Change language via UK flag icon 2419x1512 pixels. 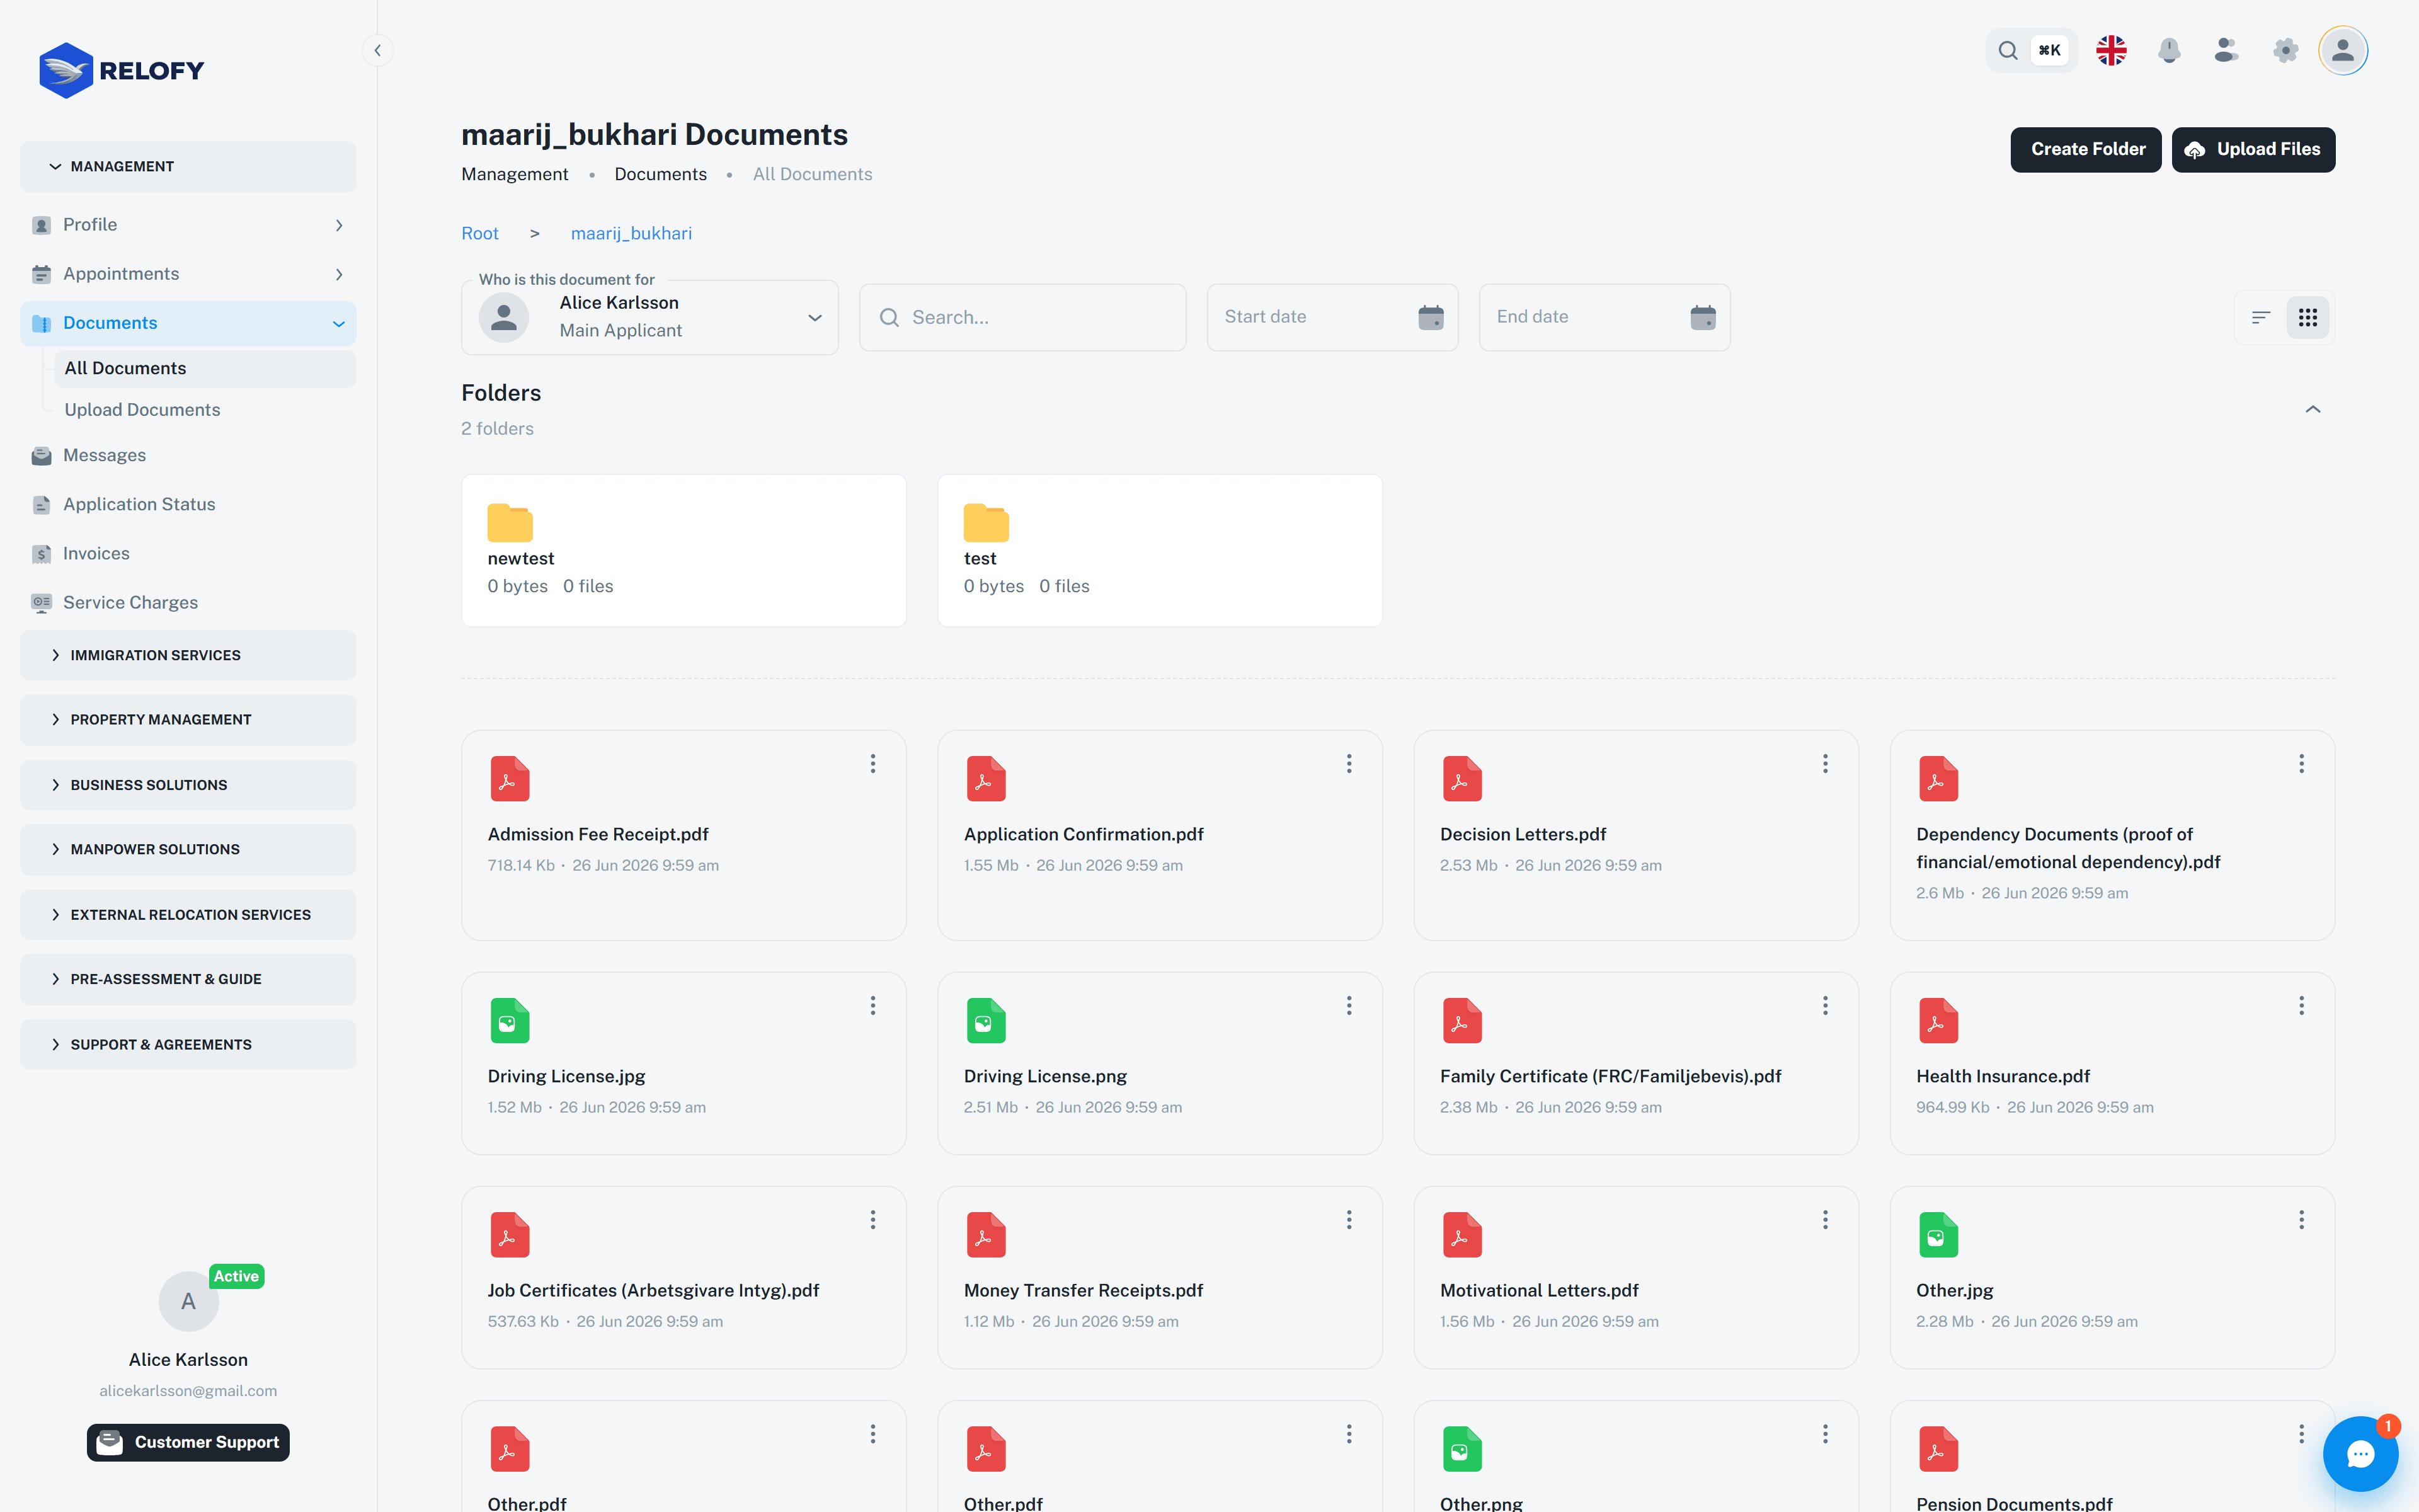coord(2111,50)
